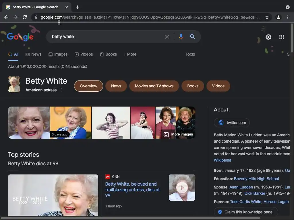294x220 pixels.
Task: Open the Allen Ludden spouse link
Action: coord(241,187)
